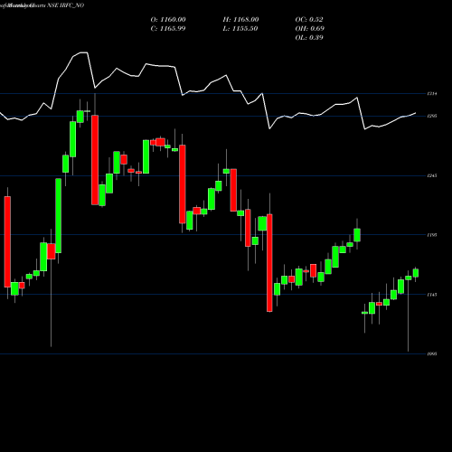Screen dimensions: 452x452
Task: Click the 'OH: 0.69' value
Action: click(x=310, y=29)
